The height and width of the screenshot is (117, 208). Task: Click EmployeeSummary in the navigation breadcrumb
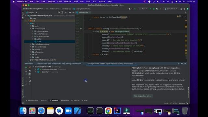pos(82,9)
